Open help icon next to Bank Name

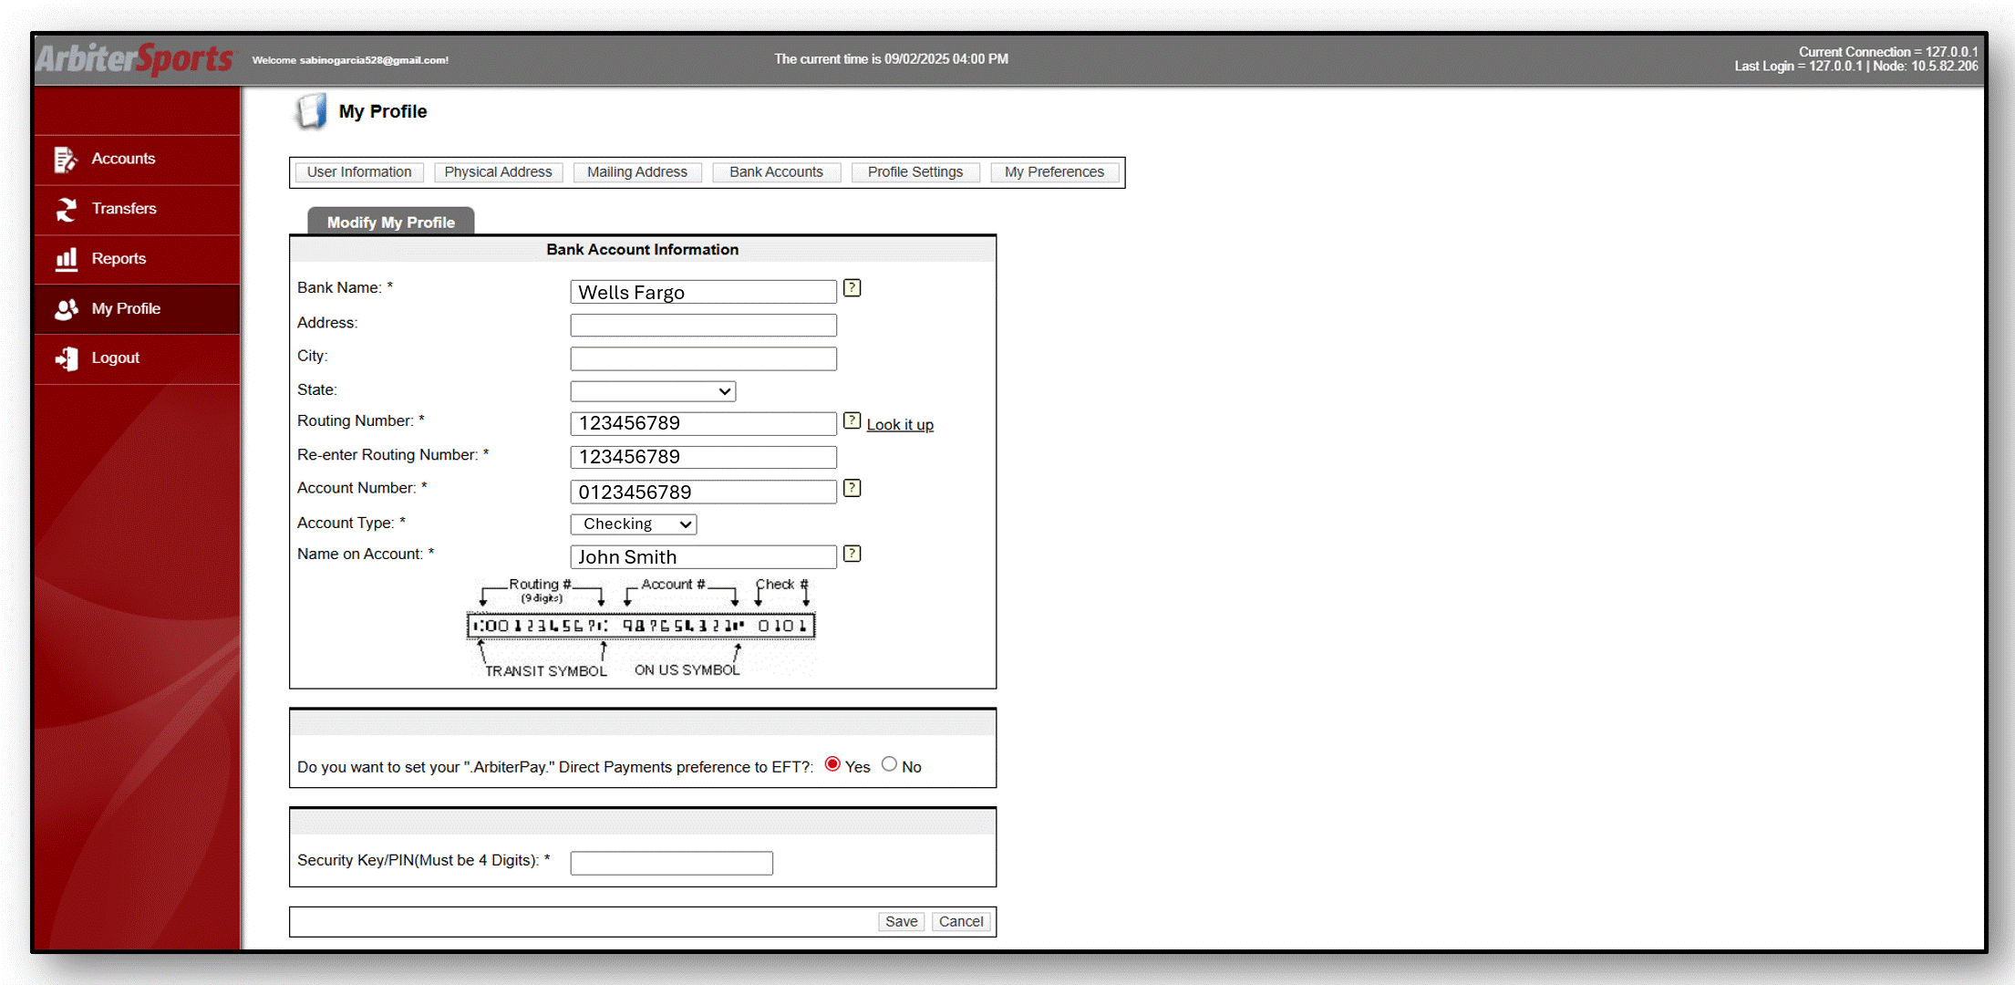(852, 288)
